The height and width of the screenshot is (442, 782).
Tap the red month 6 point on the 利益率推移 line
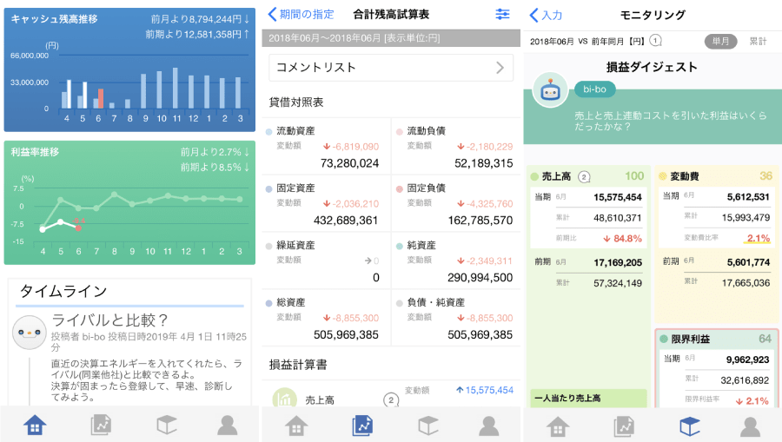click(x=78, y=228)
